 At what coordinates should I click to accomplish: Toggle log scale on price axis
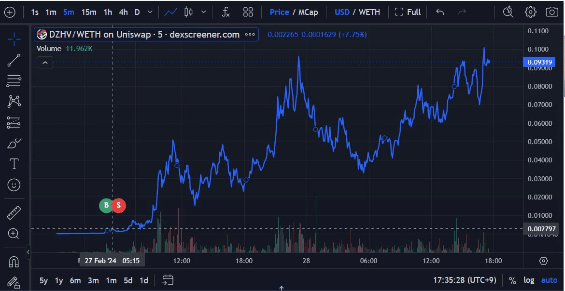[529, 280]
